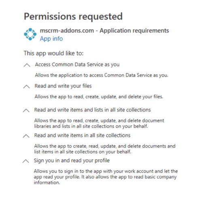Click the documents and list items description
211x205 pixels.
coord(105,149)
